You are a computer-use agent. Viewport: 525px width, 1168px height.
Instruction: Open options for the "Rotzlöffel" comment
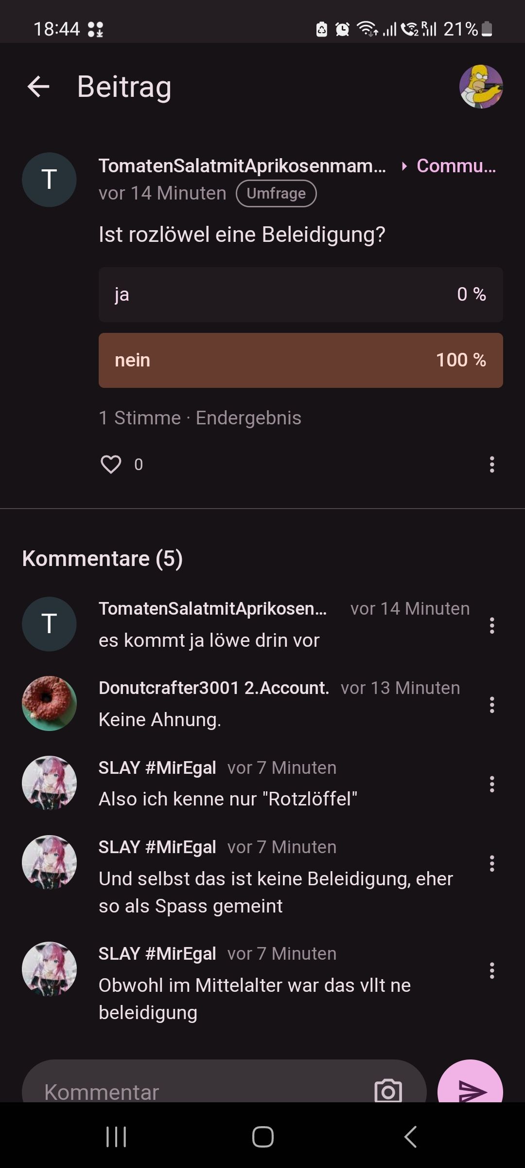[x=492, y=784]
